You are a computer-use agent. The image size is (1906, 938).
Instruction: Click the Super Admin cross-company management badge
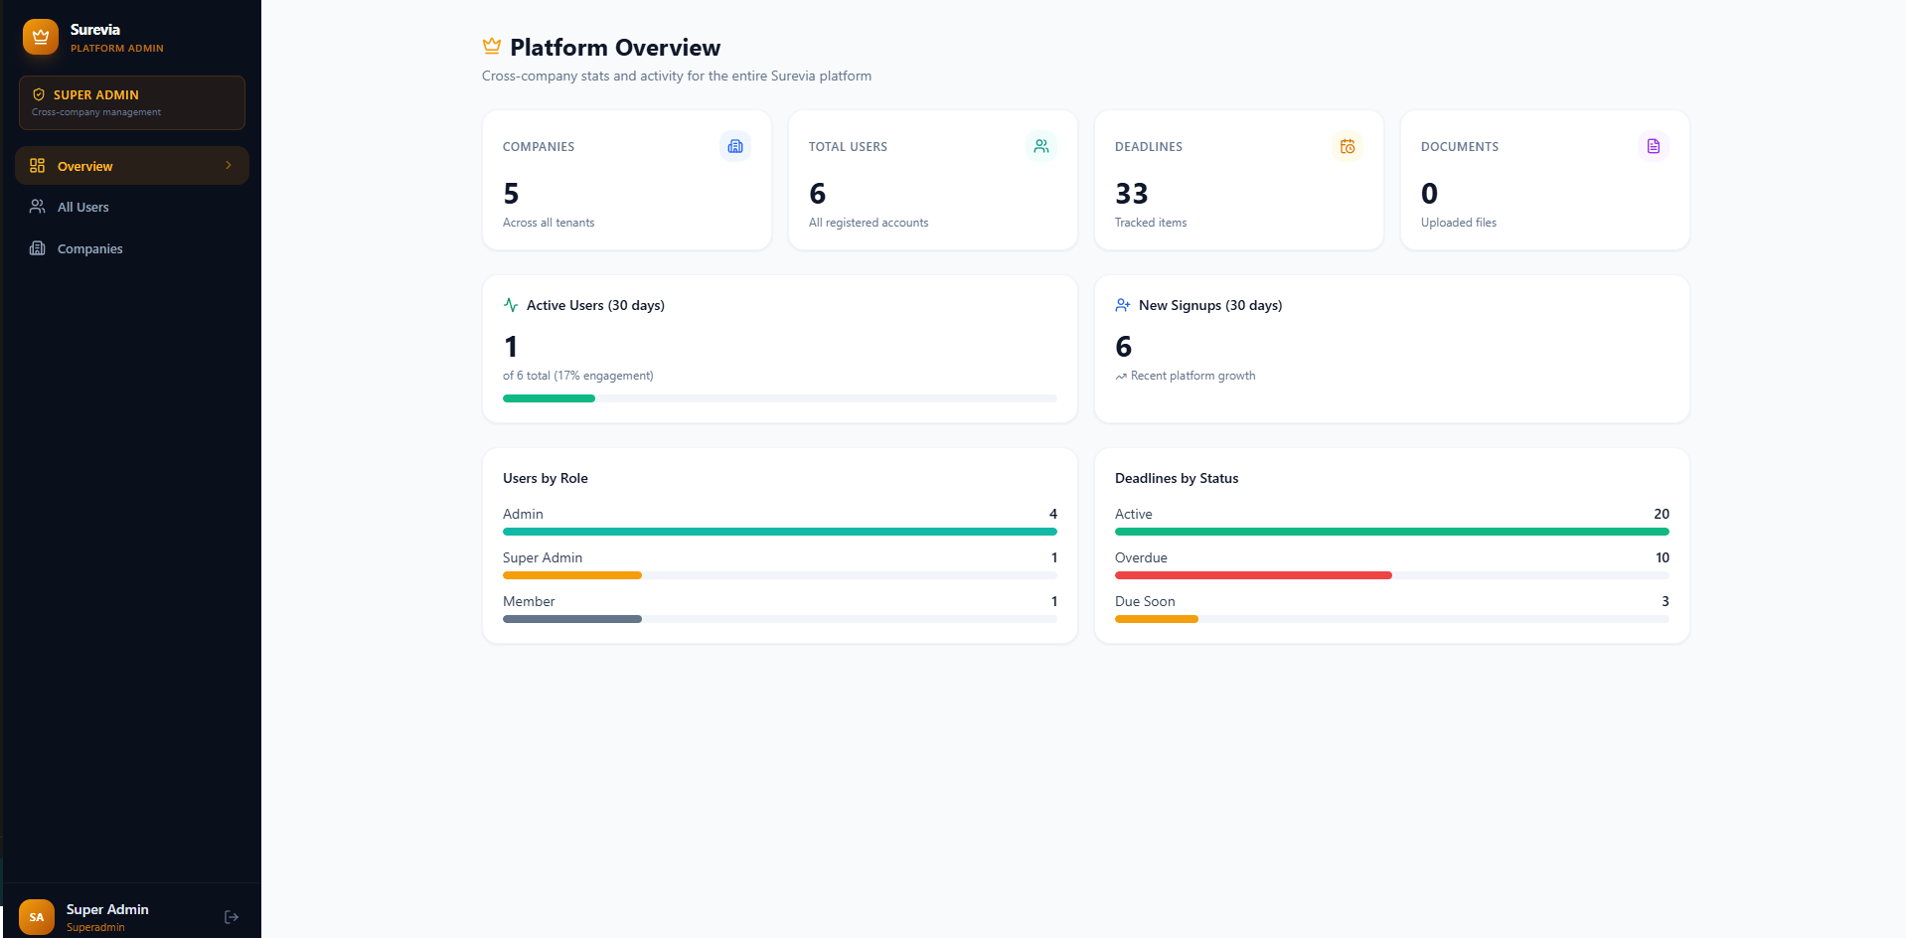pyautogui.click(x=132, y=102)
